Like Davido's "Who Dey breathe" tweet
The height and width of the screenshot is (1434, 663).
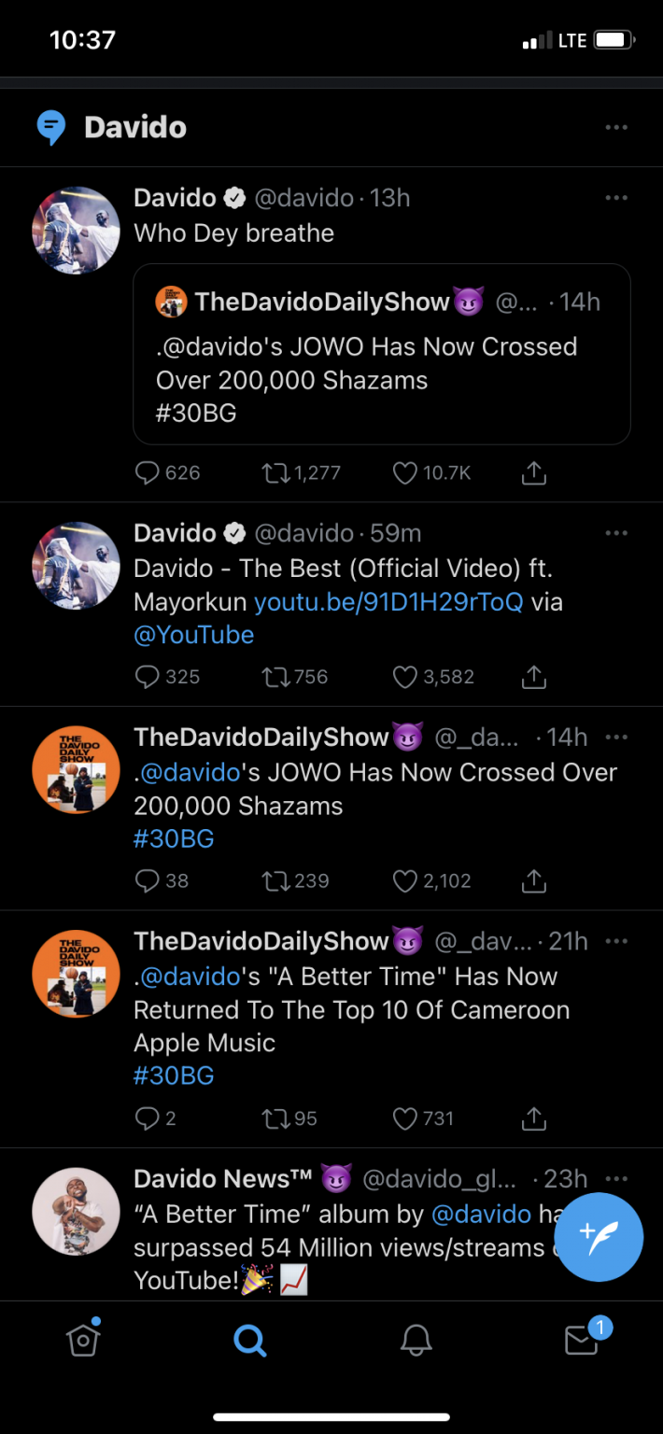[x=404, y=473]
